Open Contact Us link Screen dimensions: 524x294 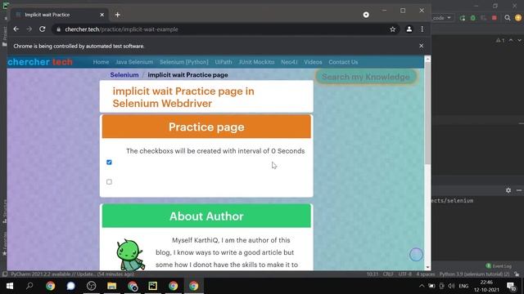(343, 62)
